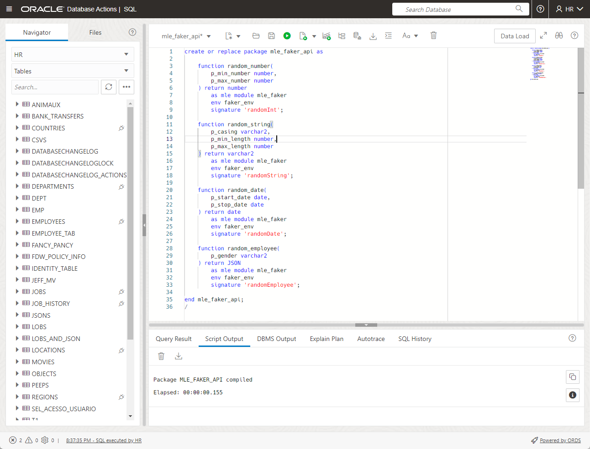This screenshot has height=449, width=590.
Task: Open the Query Result tab
Action: click(174, 339)
